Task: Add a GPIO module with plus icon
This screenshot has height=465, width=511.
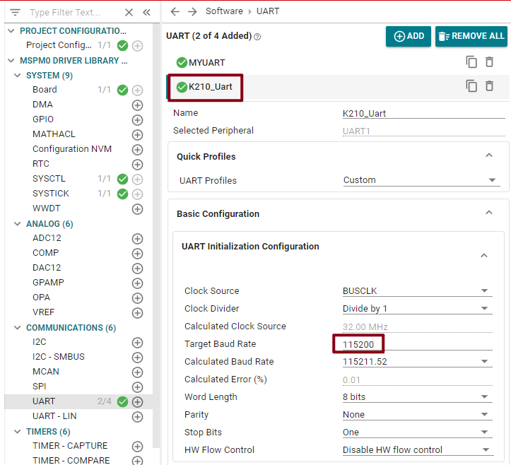Action: tap(137, 120)
